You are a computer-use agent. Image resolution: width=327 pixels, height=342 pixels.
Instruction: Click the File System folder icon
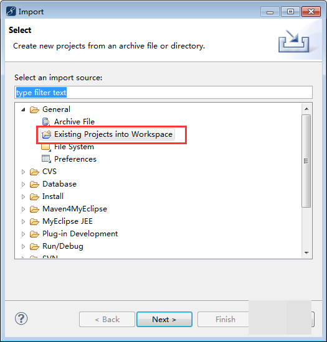46,147
